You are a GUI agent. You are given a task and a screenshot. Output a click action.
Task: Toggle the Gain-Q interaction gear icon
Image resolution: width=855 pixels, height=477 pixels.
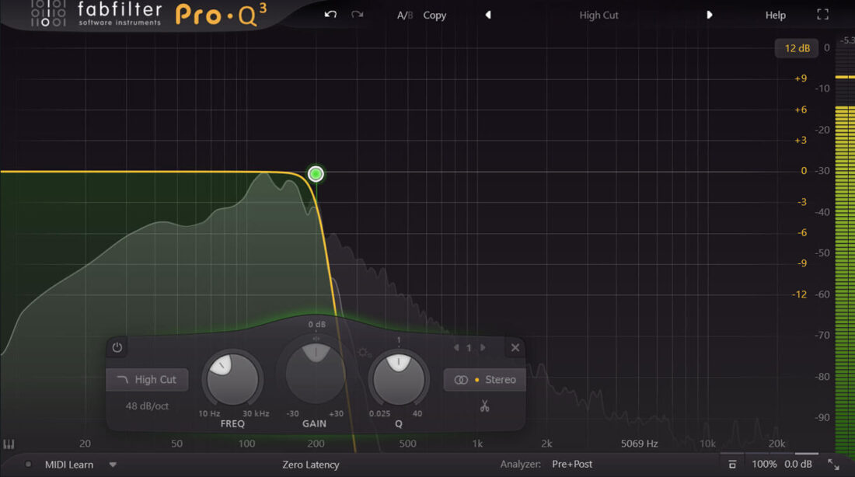(363, 353)
